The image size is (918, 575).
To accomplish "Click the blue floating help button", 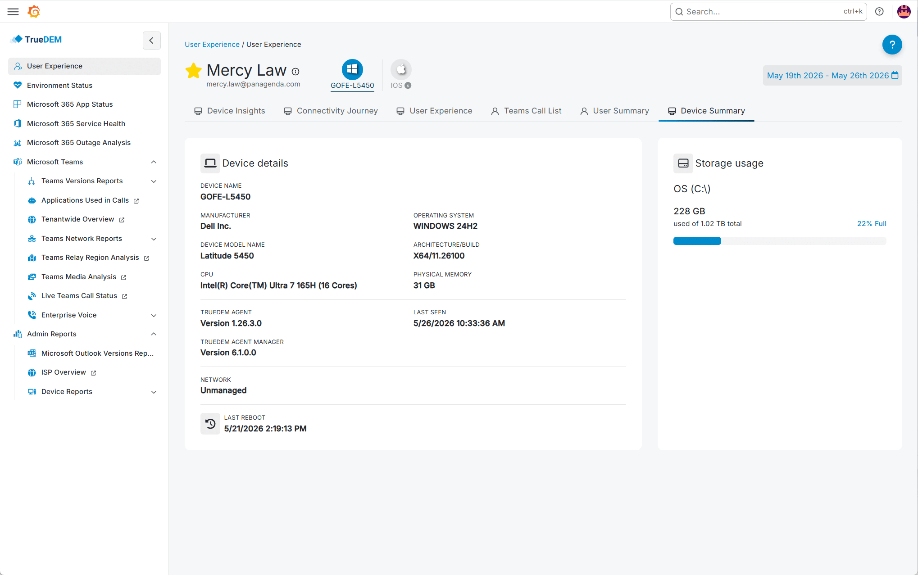I will click(892, 45).
